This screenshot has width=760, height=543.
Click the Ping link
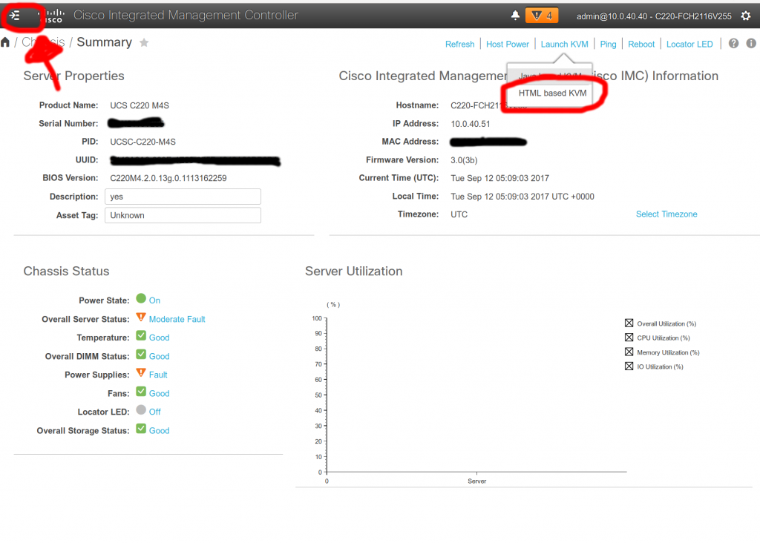pyautogui.click(x=609, y=44)
